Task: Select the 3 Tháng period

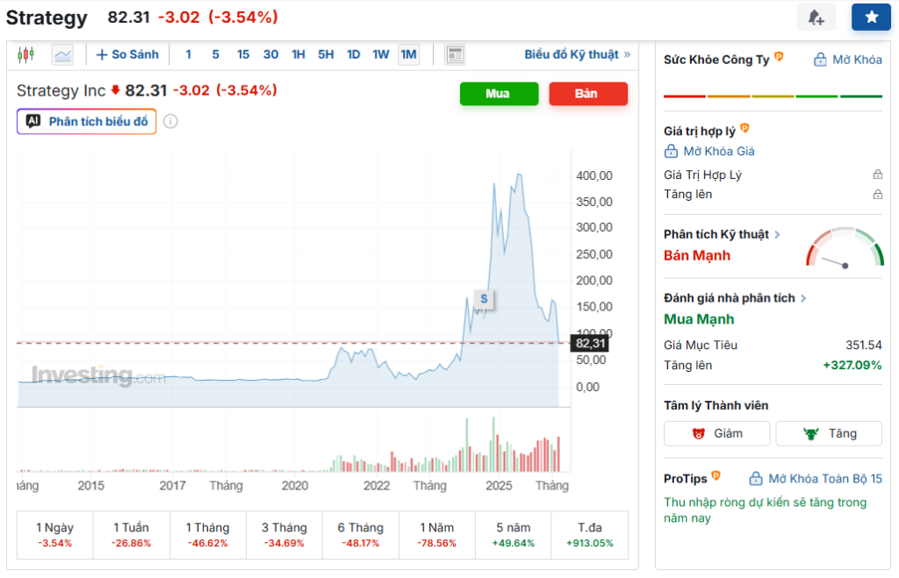Action: point(284,534)
